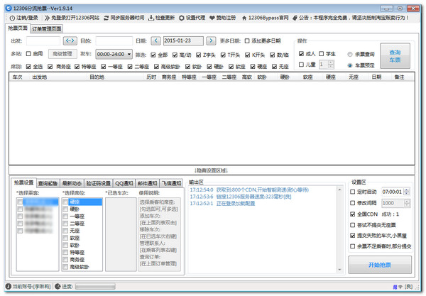The width and height of the screenshot is (426, 296).
Task: Click the 出发 station input field
Action: 43,40
